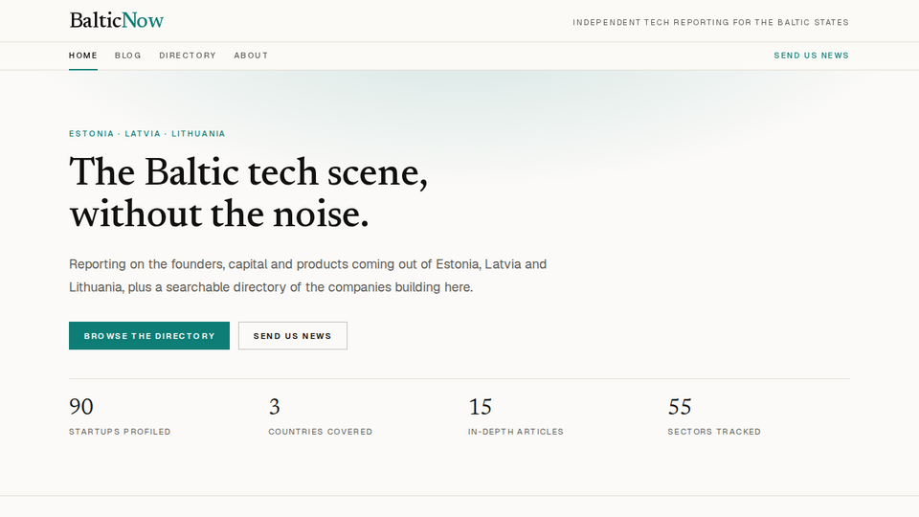Click the 'In-Depth Articles' label
Image resolution: width=919 pixels, height=517 pixels.
(x=516, y=432)
